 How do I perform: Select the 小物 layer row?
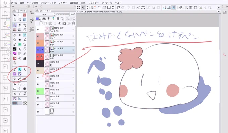[55, 84]
